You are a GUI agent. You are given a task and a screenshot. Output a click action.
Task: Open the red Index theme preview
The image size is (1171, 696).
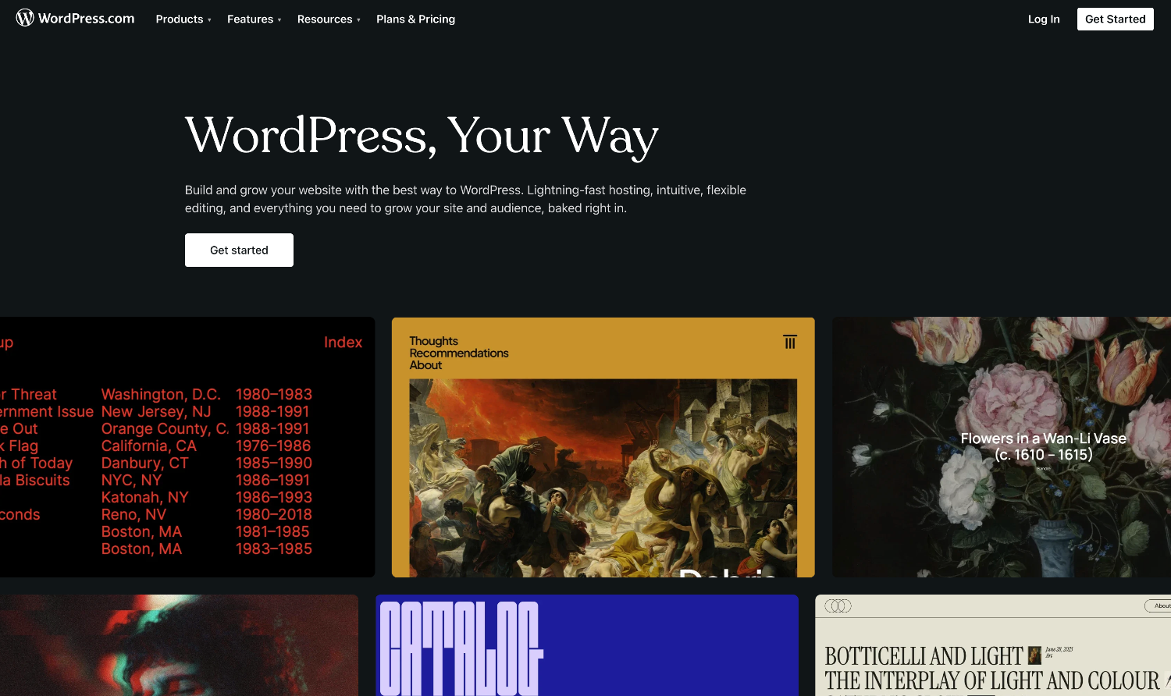coord(187,447)
